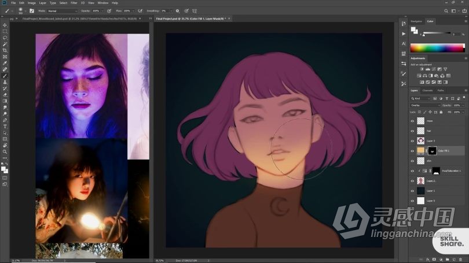Image resolution: width=469 pixels, height=263 pixels.
Task: Open brush Mode dropdown
Action: coord(62,11)
